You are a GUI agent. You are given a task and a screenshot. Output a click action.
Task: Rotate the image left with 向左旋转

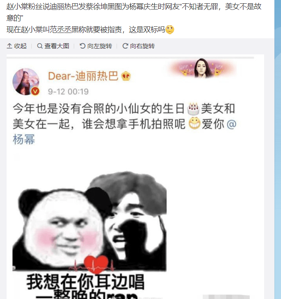(96, 46)
